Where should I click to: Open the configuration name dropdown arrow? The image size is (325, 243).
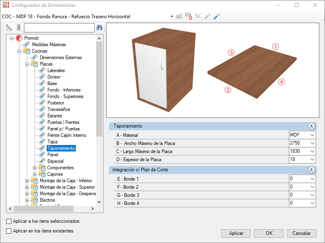pyautogui.click(x=172, y=17)
